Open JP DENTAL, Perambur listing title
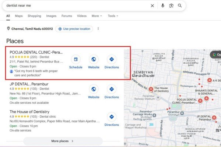Viewport: 221px width, 147px height. tap(29, 84)
